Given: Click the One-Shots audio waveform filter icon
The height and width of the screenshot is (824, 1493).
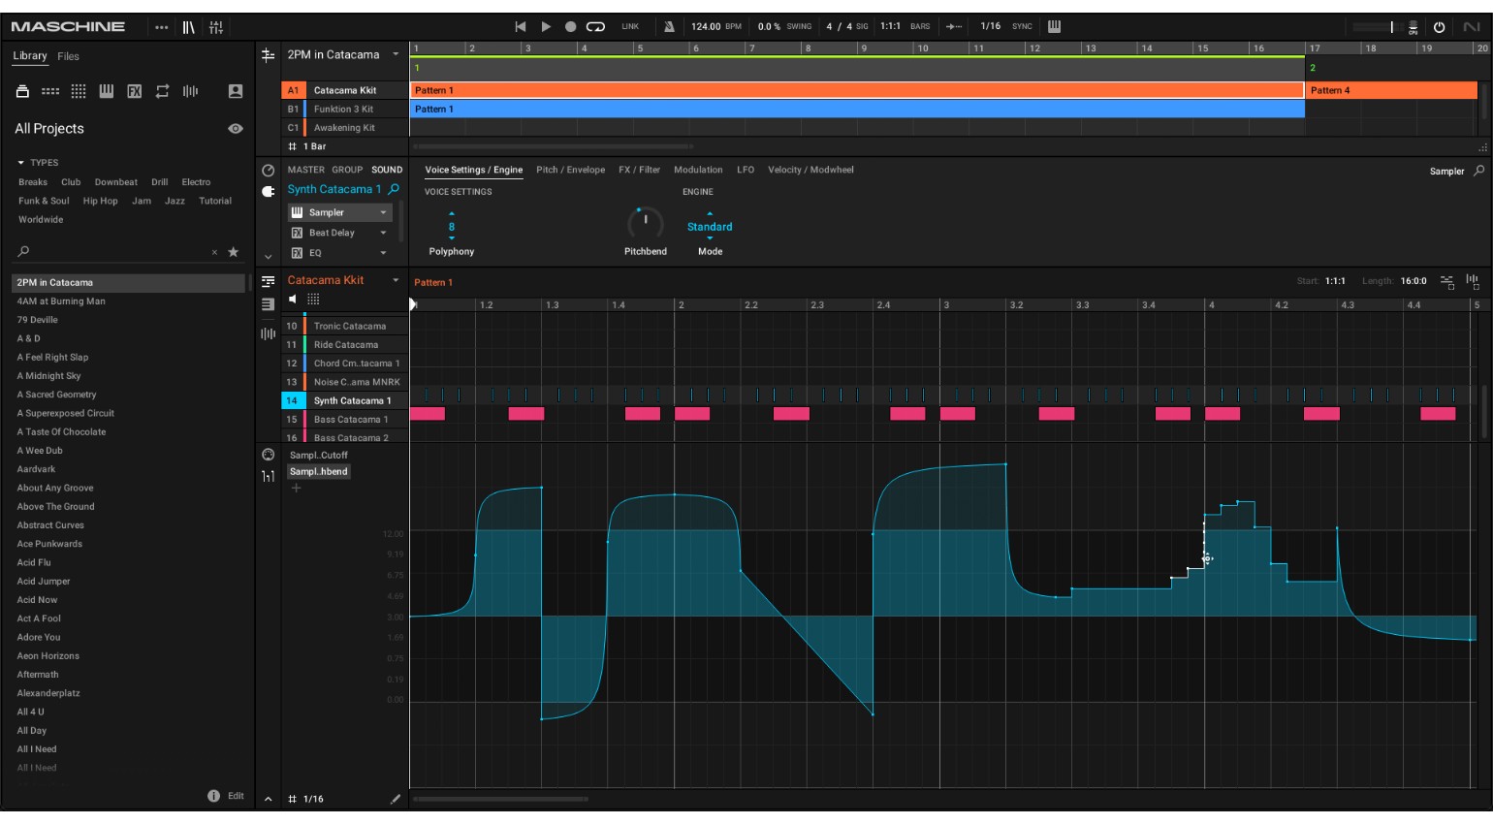Looking at the screenshot, I should (x=188, y=90).
